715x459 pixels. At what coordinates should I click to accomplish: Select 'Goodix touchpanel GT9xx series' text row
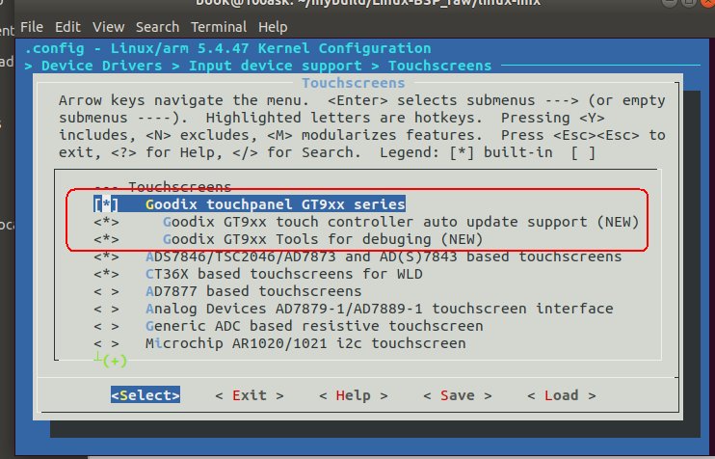pyautogui.click(x=276, y=204)
